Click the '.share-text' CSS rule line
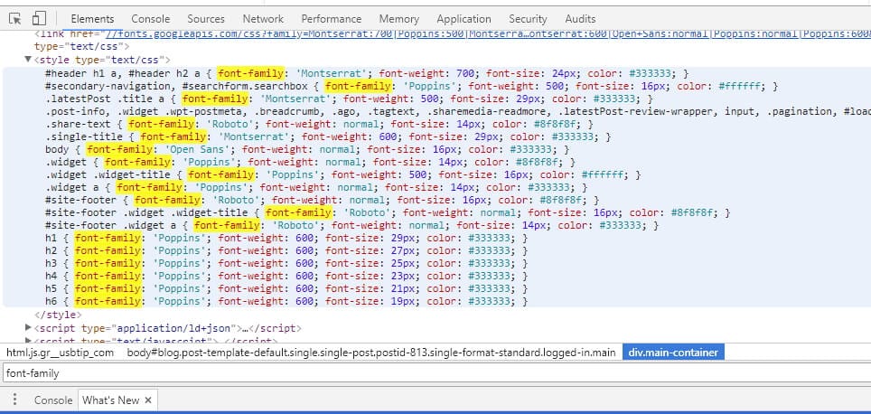871x414 pixels. (320, 124)
